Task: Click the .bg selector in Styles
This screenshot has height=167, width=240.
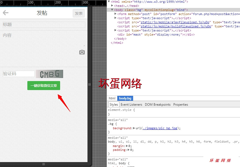Action: [110, 124]
